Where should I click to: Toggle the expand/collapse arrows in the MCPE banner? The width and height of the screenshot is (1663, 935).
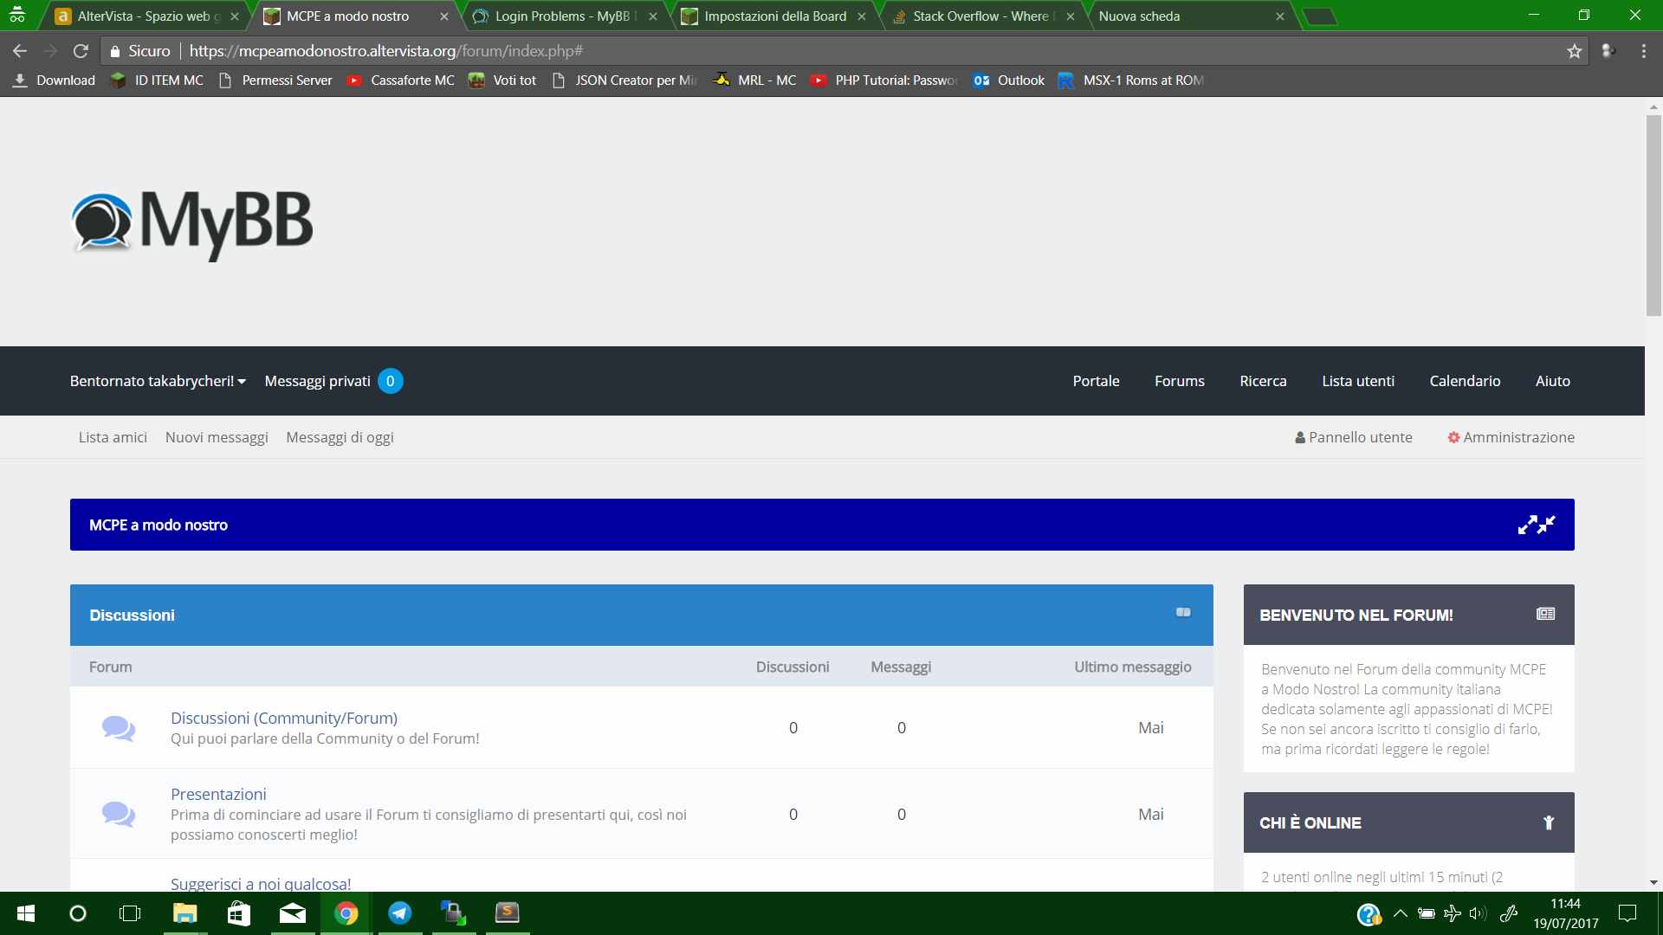point(1536,525)
